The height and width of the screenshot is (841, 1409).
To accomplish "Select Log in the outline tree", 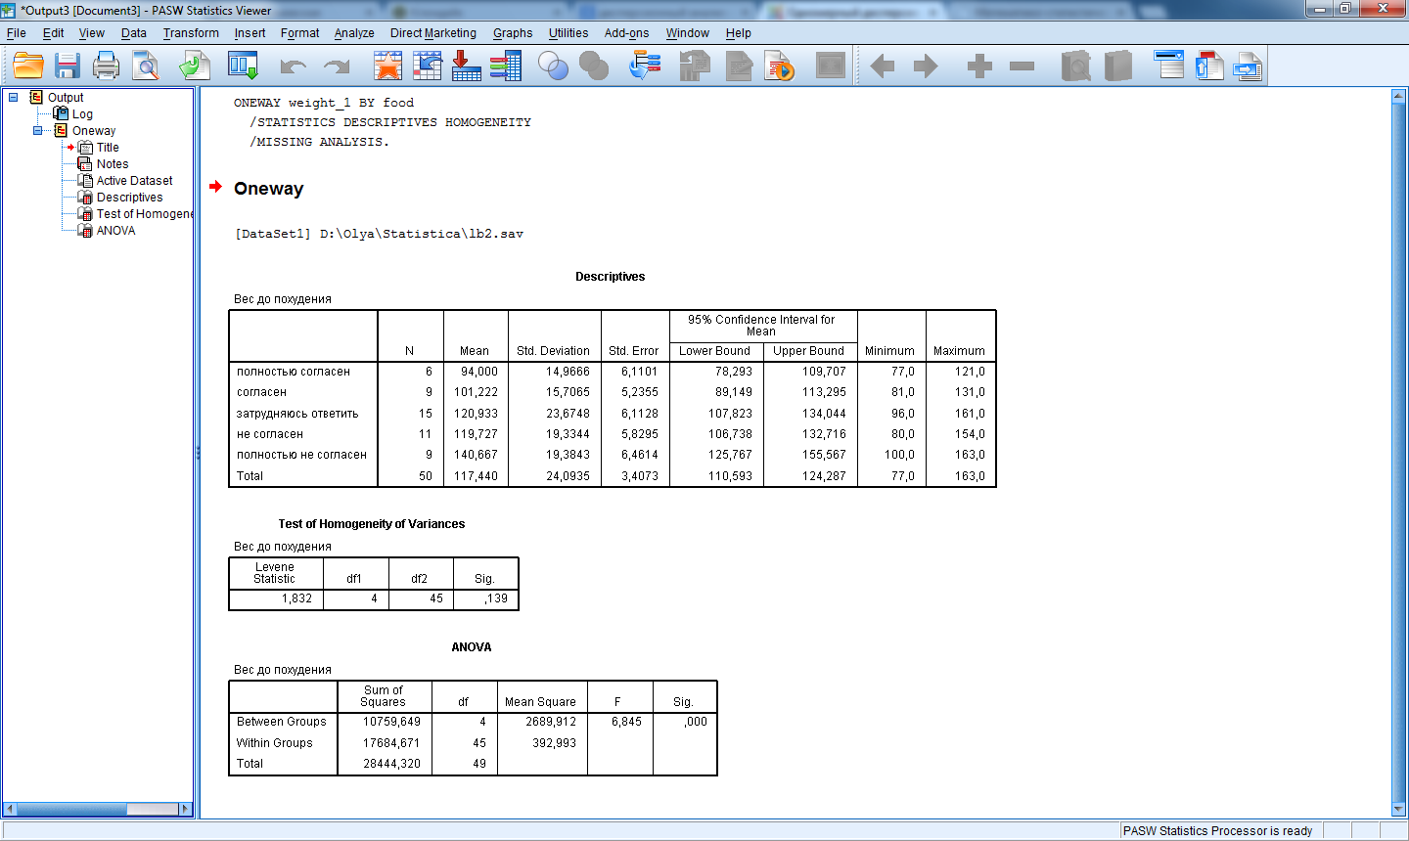I will point(82,114).
